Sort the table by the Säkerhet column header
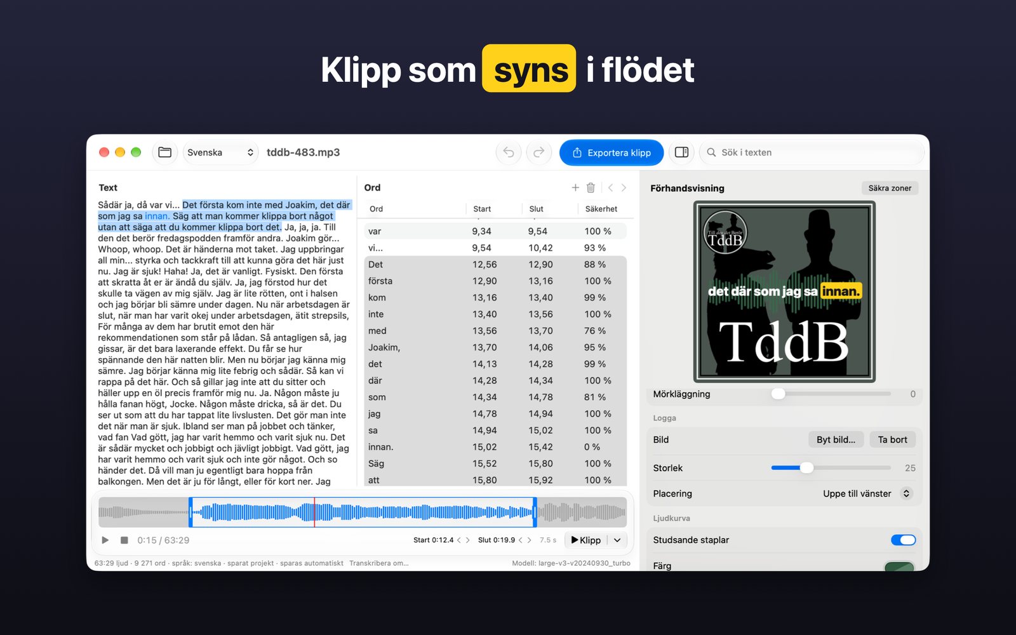This screenshot has width=1016, height=635. pyautogui.click(x=601, y=209)
